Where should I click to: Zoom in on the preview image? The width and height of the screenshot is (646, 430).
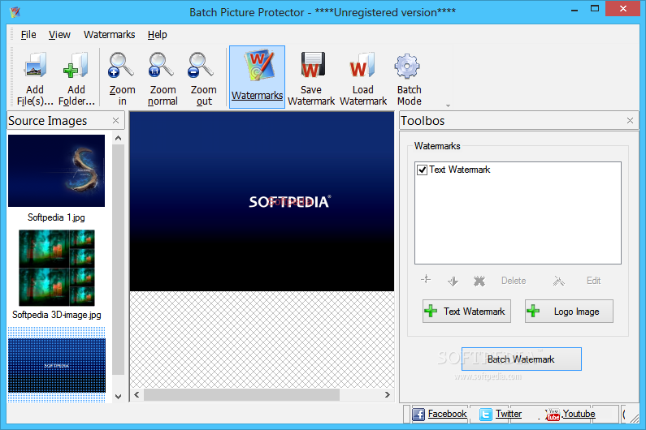click(x=122, y=78)
